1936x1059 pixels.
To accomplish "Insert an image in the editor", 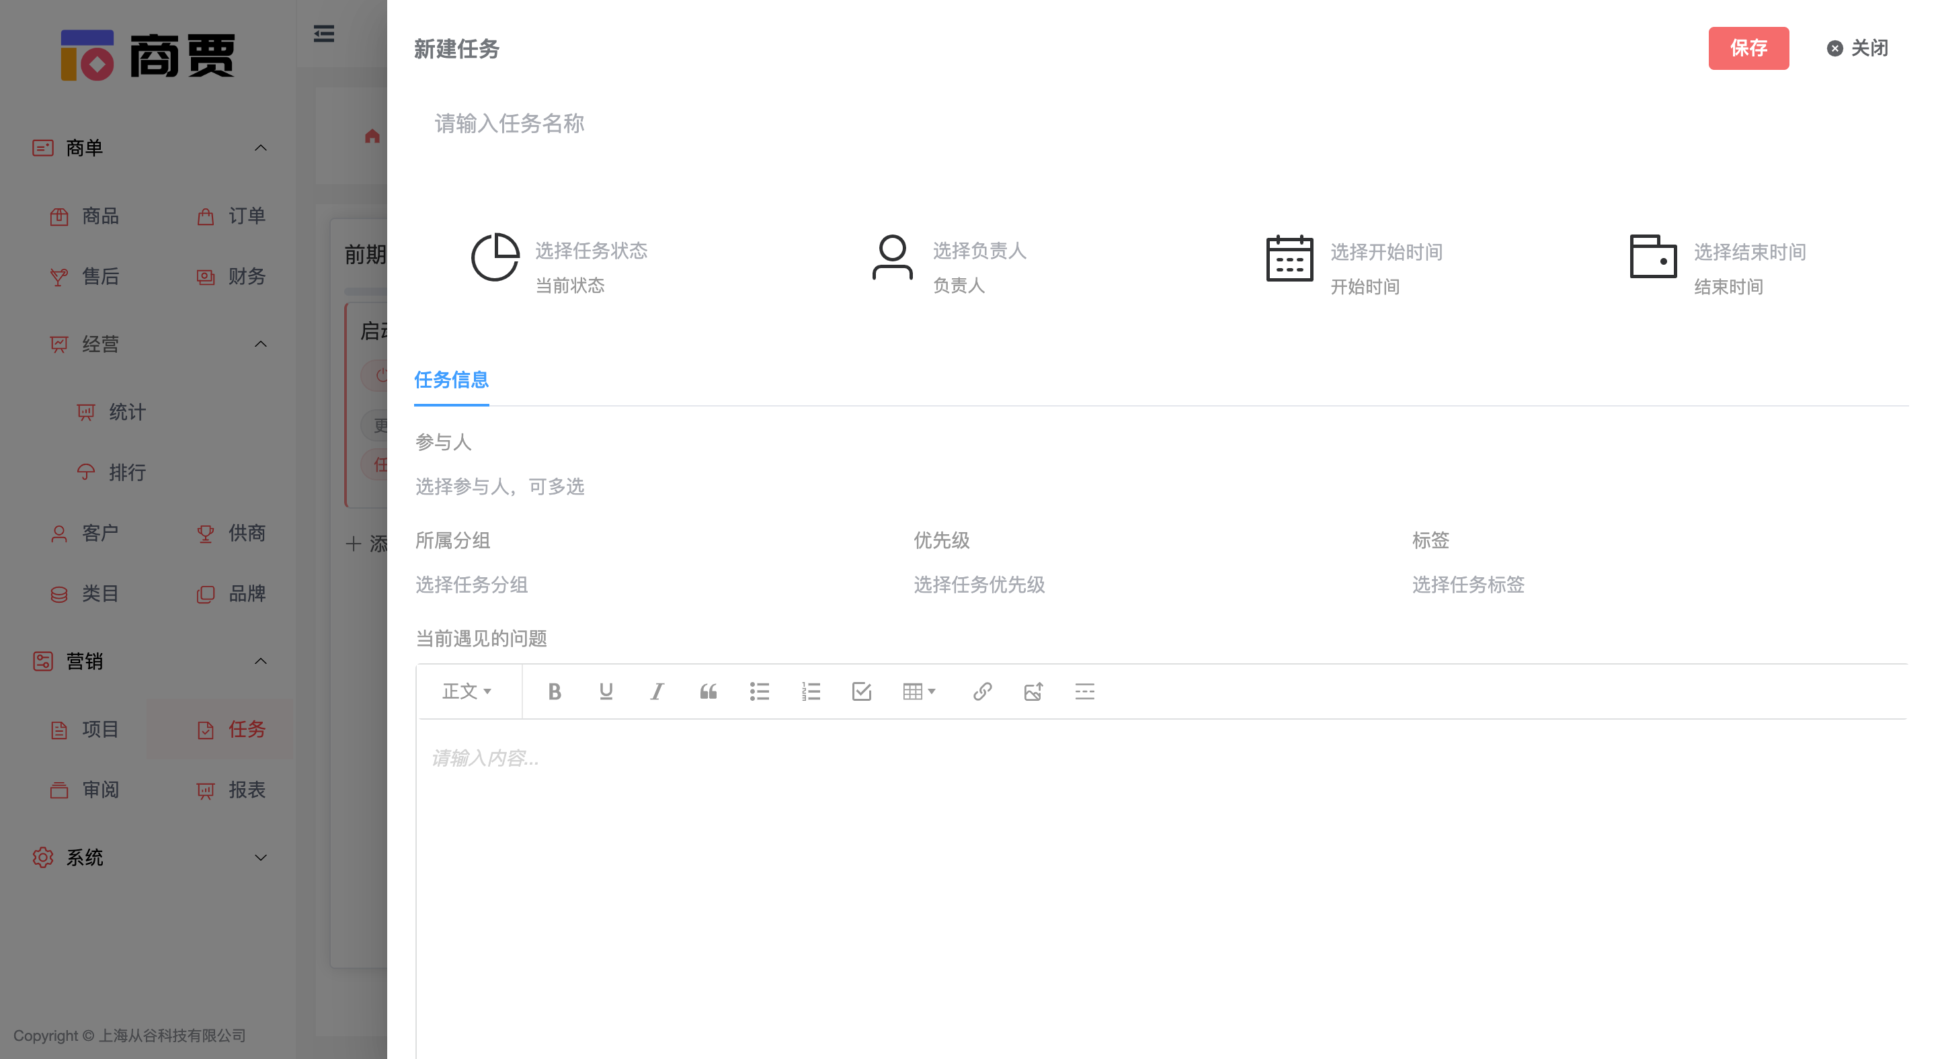I will [x=1033, y=691].
